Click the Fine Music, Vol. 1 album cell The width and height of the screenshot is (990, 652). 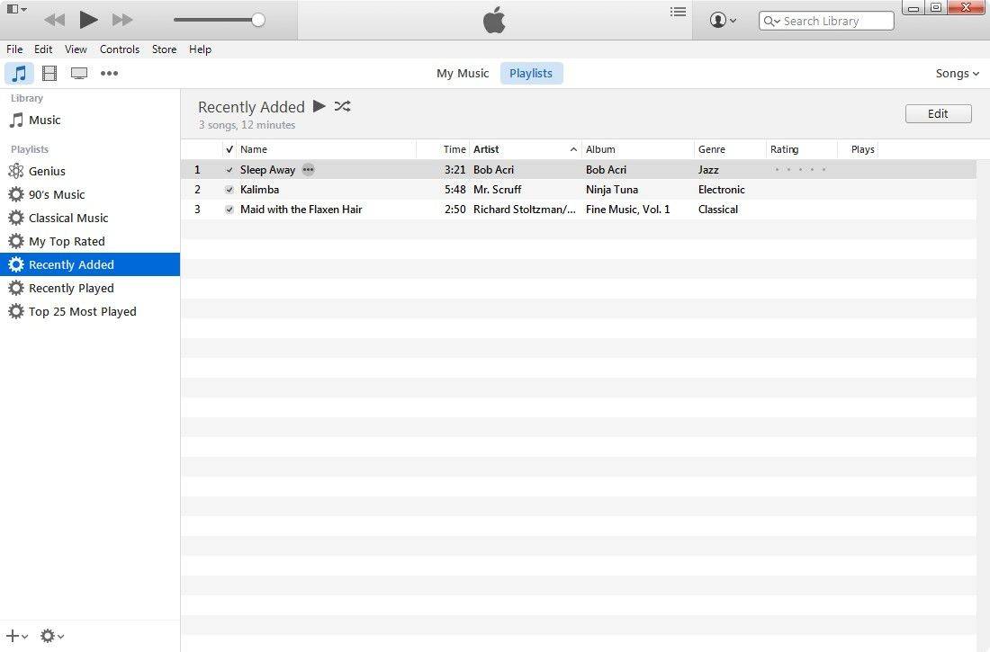(x=627, y=210)
